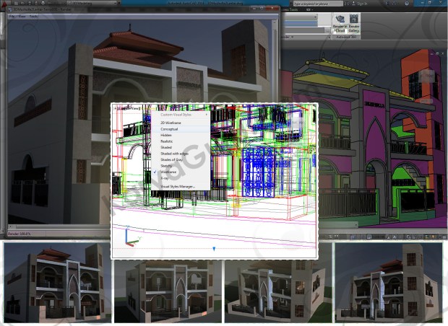The width and height of the screenshot is (448, 326).
Task: Expand the Render panel title arrow
Action: 292,37
